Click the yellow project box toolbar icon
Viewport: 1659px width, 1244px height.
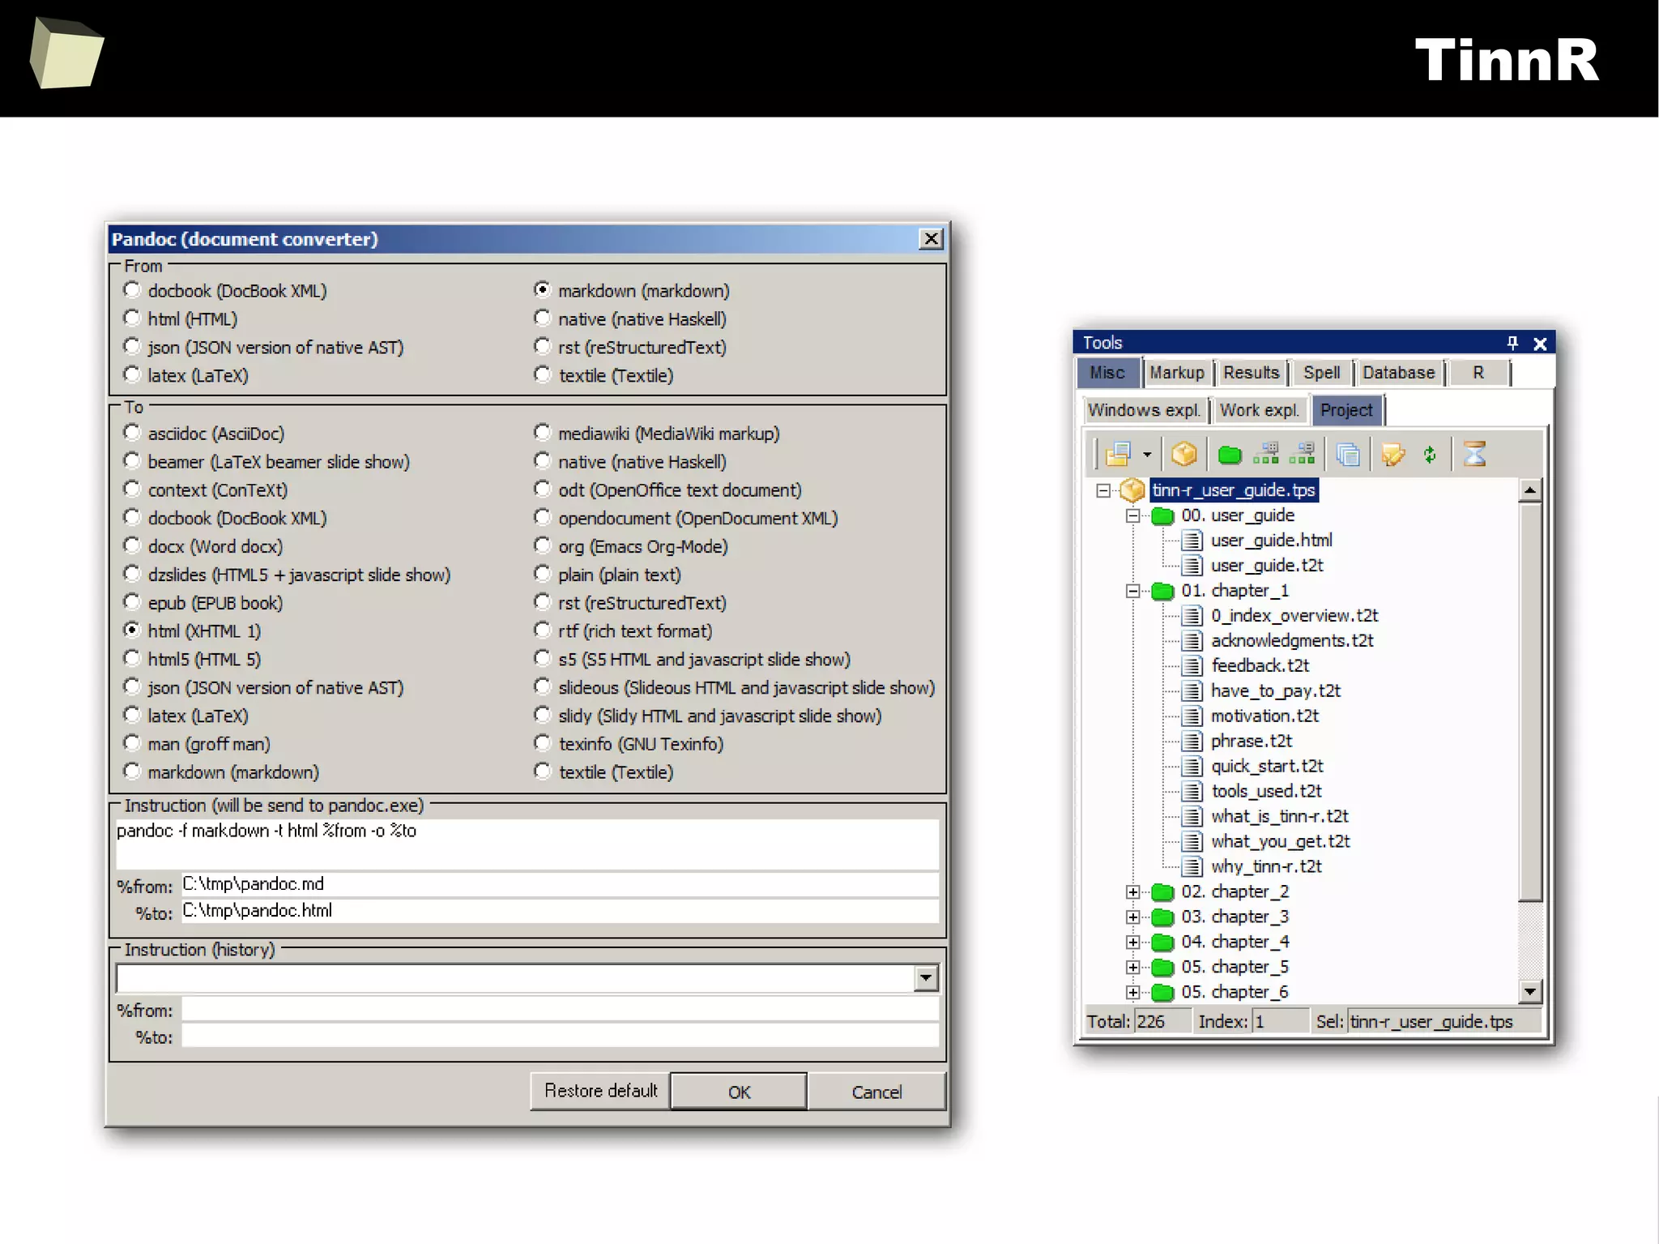click(x=1183, y=455)
